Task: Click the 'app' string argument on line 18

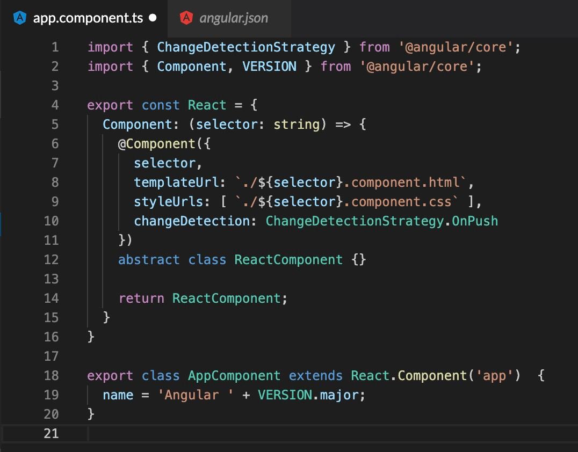Action: coord(494,375)
